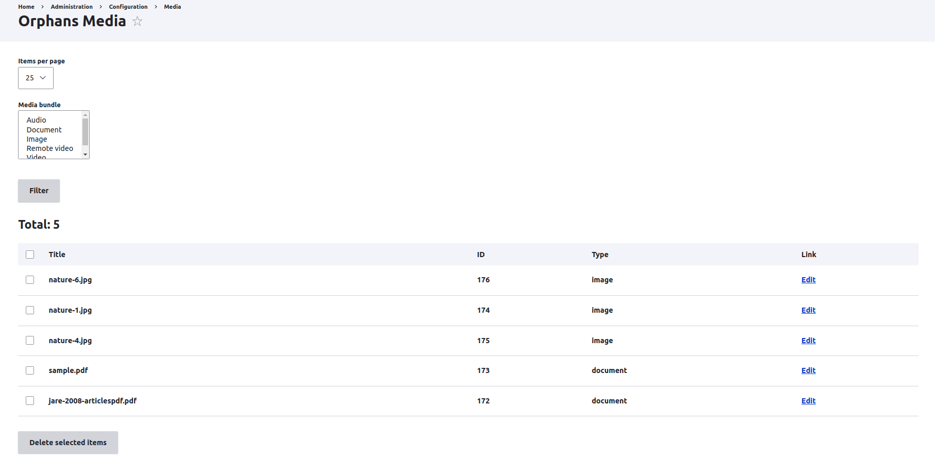Choose Document in the Media bundle list
The width and height of the screenshot is (935, 457).
coord(44,130)
